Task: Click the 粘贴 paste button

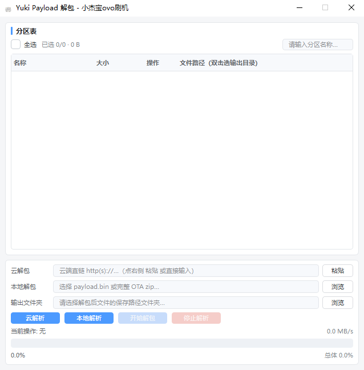Action: (338, 271)
